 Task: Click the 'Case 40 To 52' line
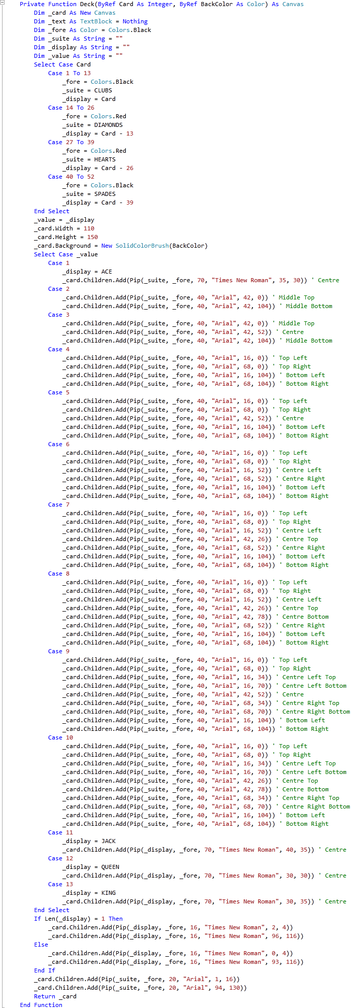pyautogui.click(x=71, y=177)
